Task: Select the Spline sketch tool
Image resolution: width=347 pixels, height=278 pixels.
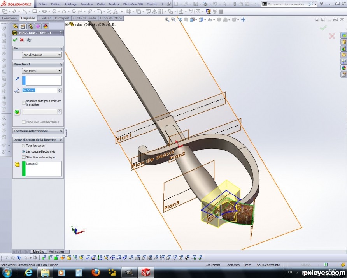Action: (x=80, y=12)
